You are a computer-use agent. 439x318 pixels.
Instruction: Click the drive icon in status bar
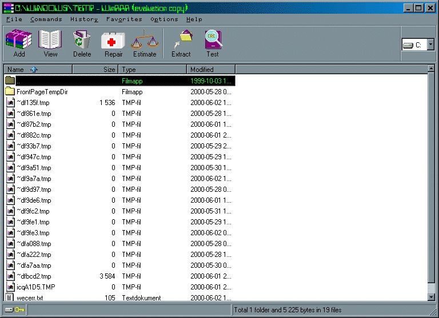9,309
